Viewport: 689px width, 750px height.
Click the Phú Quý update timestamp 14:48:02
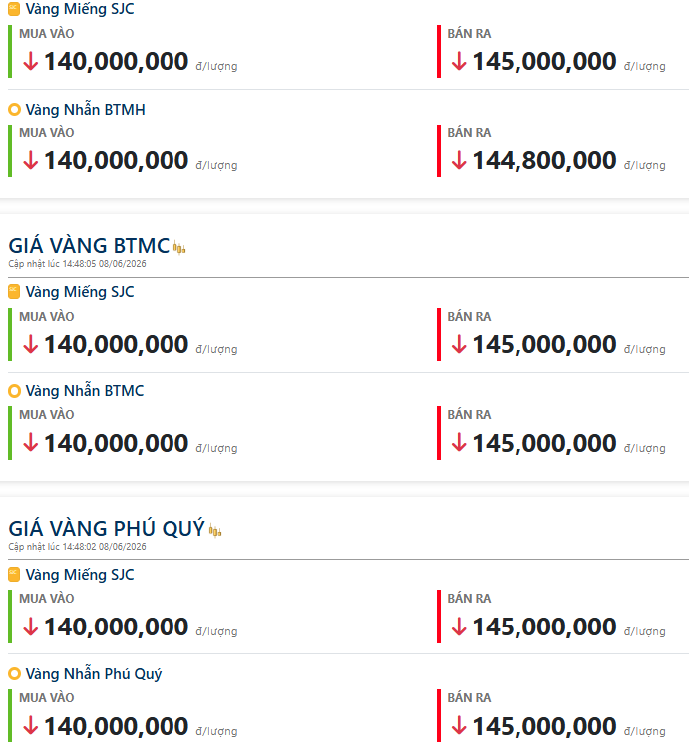pyautogui.click(x=80, y=546)
